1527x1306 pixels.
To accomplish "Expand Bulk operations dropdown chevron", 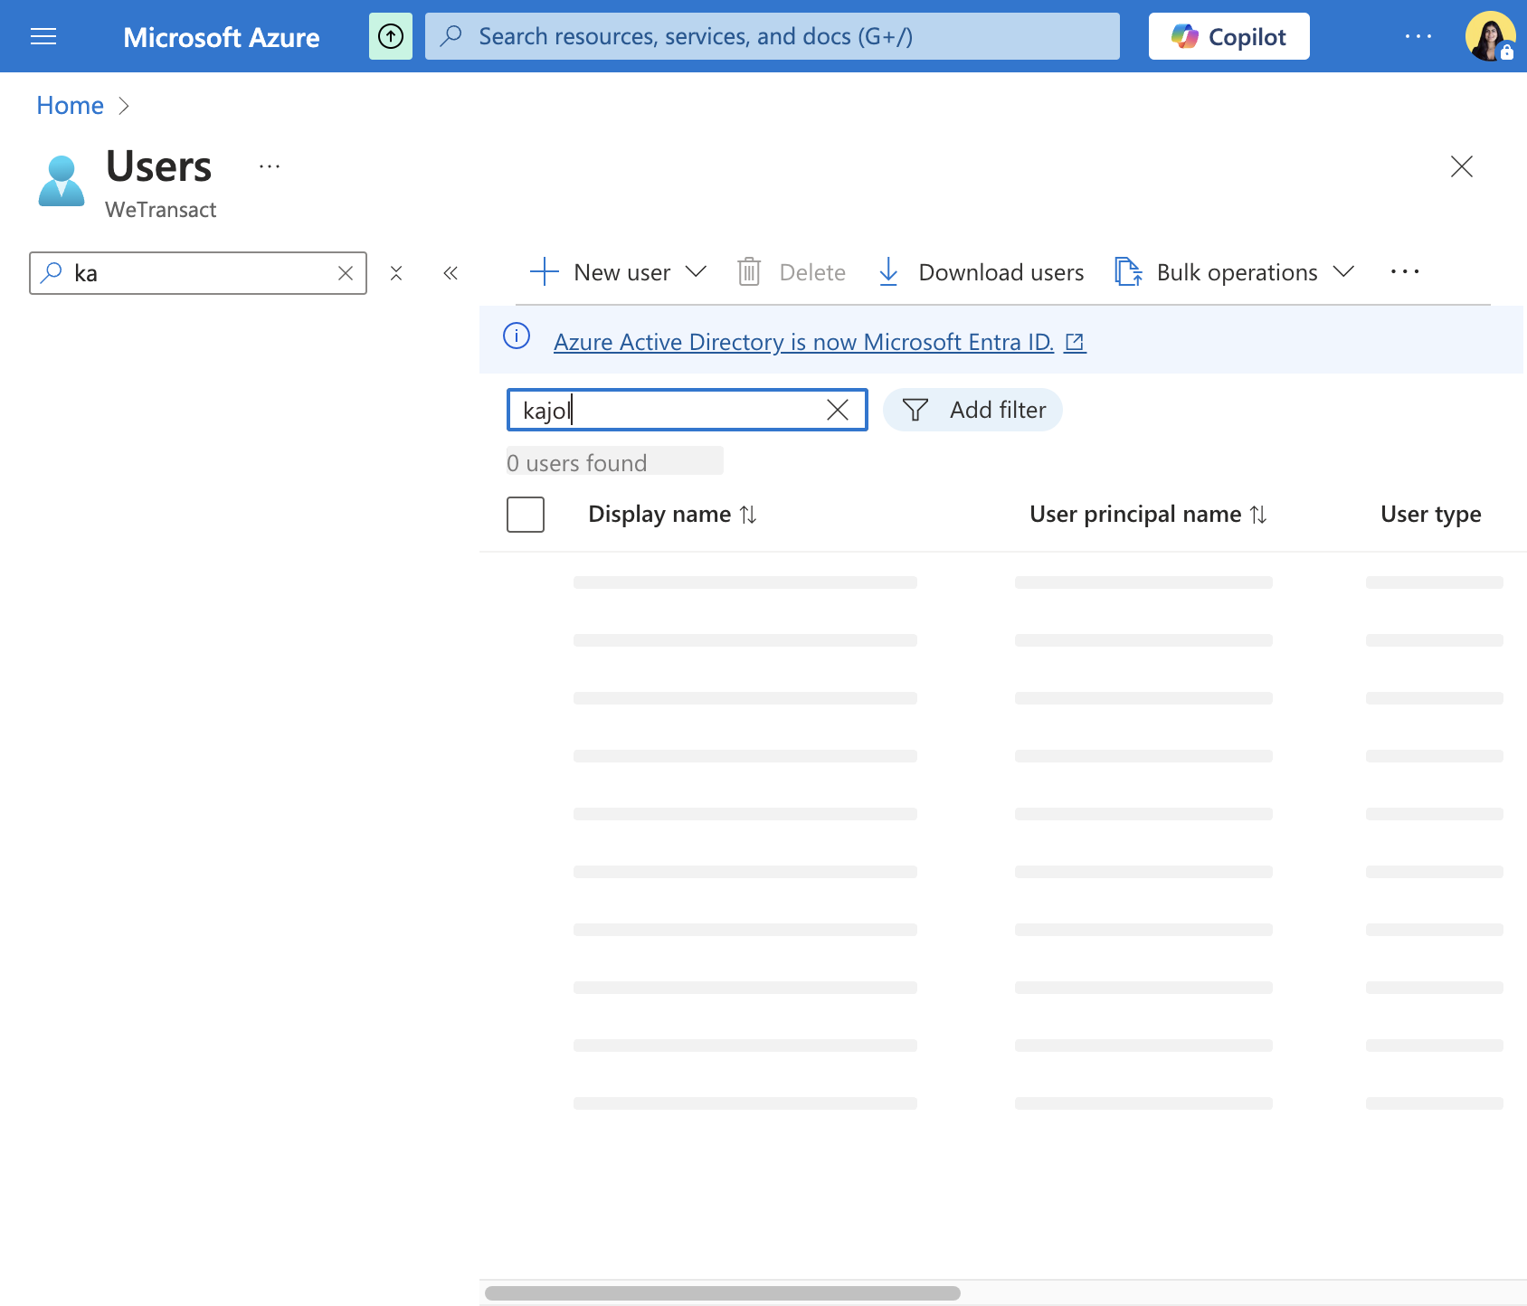I will coord(1343,272).
